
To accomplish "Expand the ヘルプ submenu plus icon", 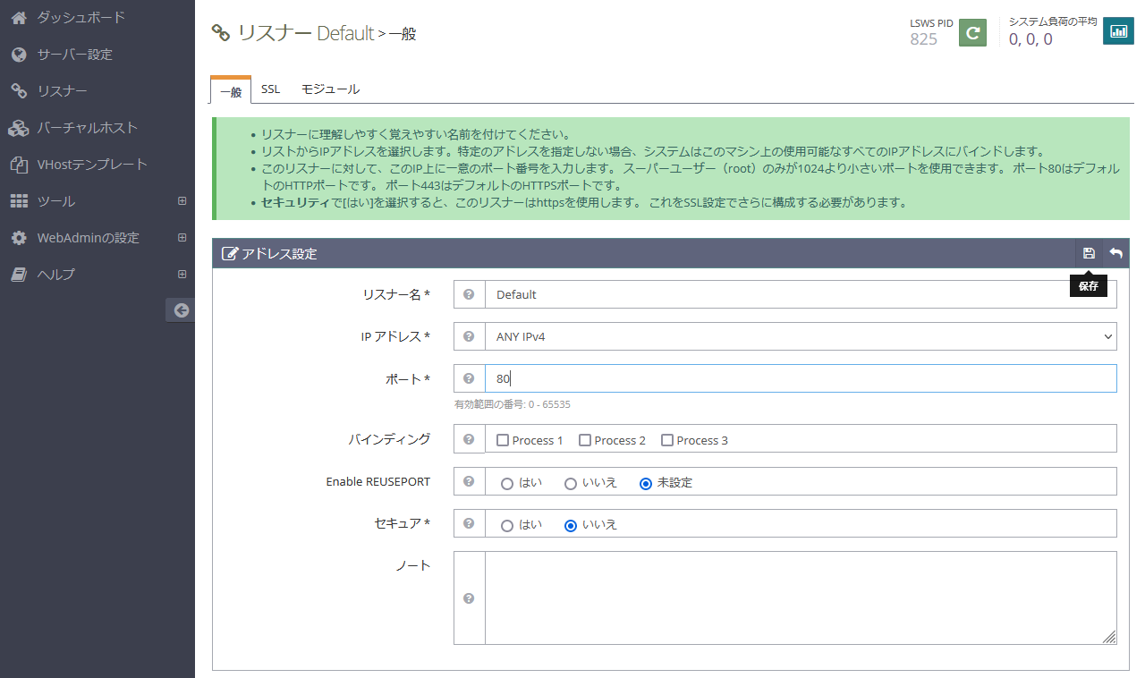I will click(x=182, y=275).
